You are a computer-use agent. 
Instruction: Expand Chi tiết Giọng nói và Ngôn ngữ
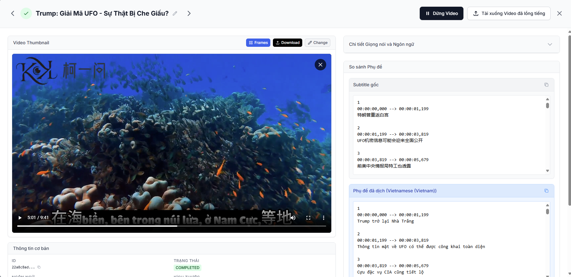coord(550,44)
